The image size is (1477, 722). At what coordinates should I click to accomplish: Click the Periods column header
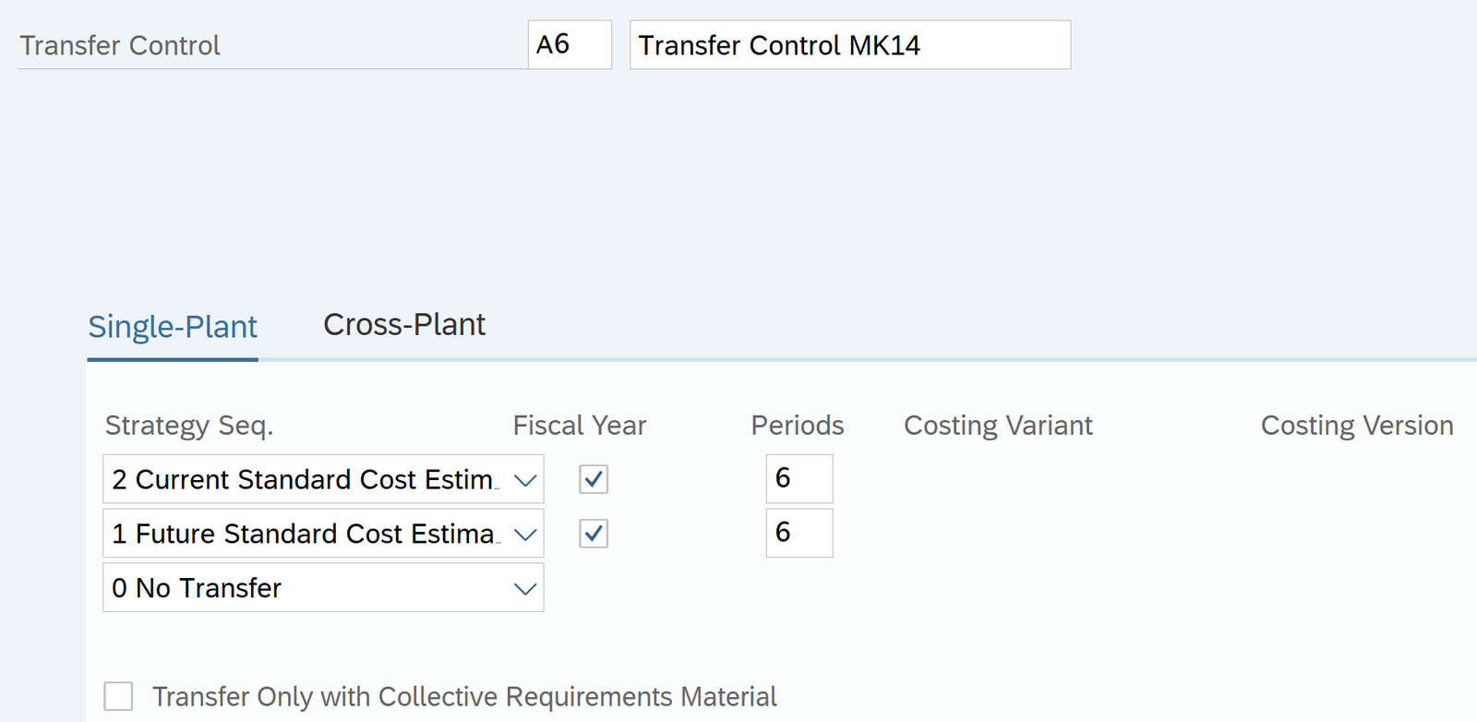point(797,426)
